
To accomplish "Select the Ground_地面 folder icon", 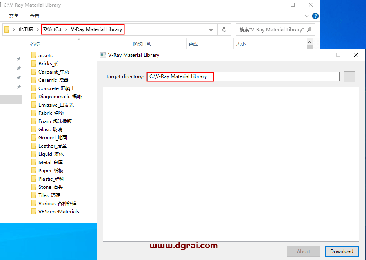I will (x=34, y=138).
